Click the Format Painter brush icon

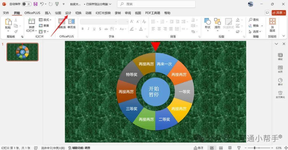coord(16,31)
